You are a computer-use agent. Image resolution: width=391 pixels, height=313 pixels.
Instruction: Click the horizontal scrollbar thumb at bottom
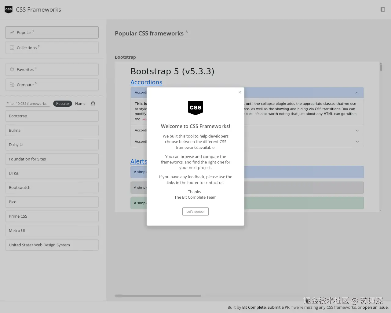(x=158, y=296)
